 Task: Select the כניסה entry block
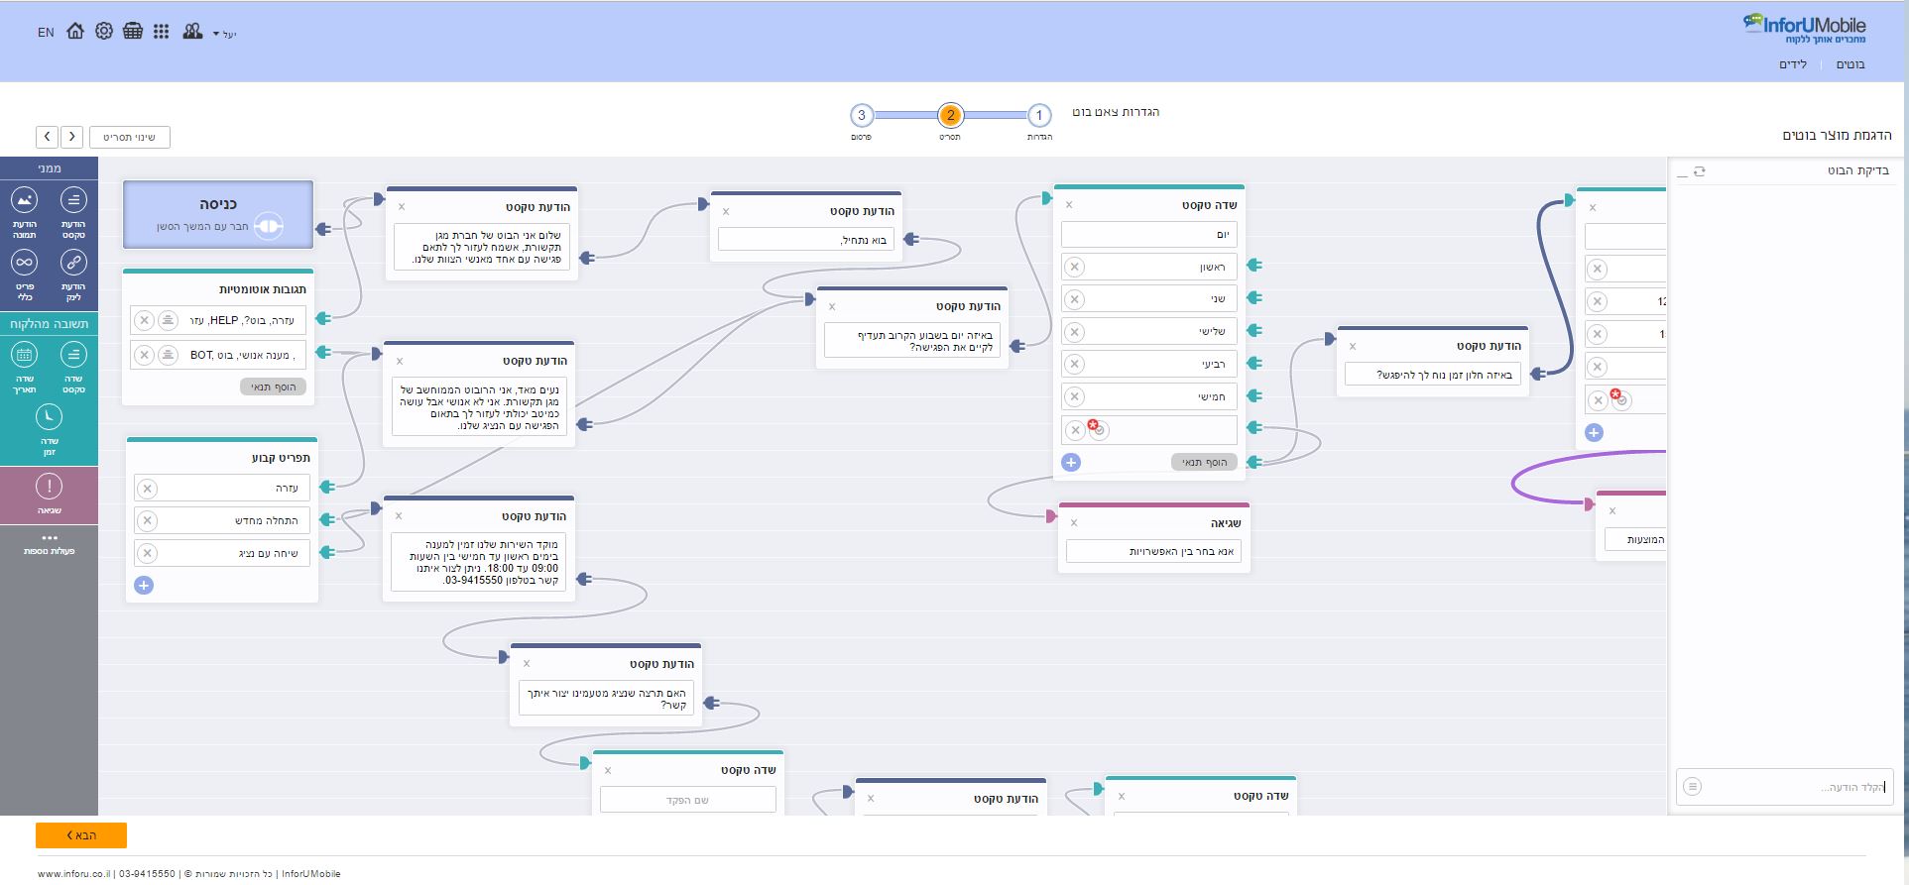[x=218, y=214]
